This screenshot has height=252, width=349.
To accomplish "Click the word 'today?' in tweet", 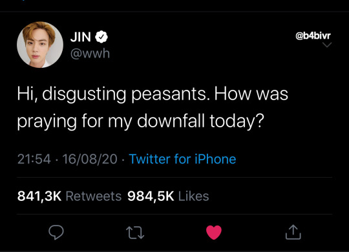I will click(x=237, y=122).
